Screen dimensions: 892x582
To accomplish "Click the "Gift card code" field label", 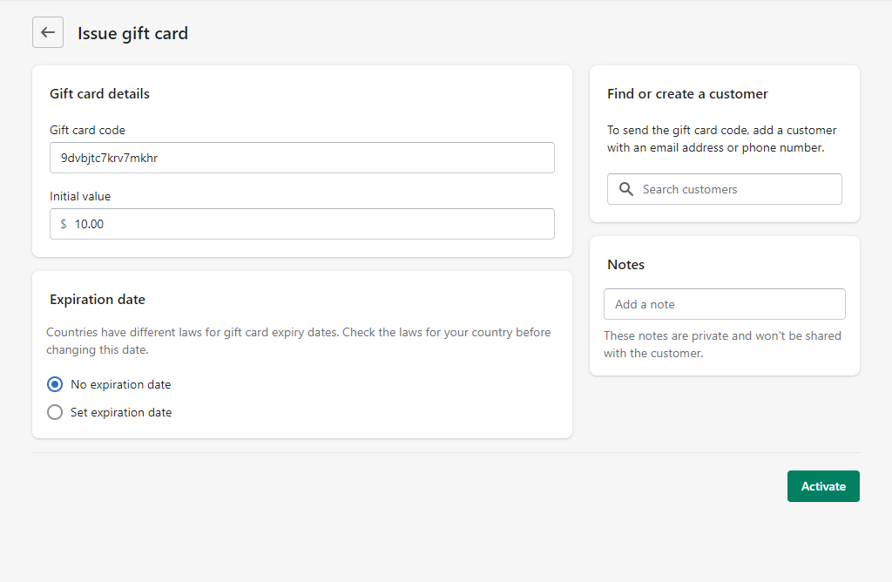I will pos(87,130).
